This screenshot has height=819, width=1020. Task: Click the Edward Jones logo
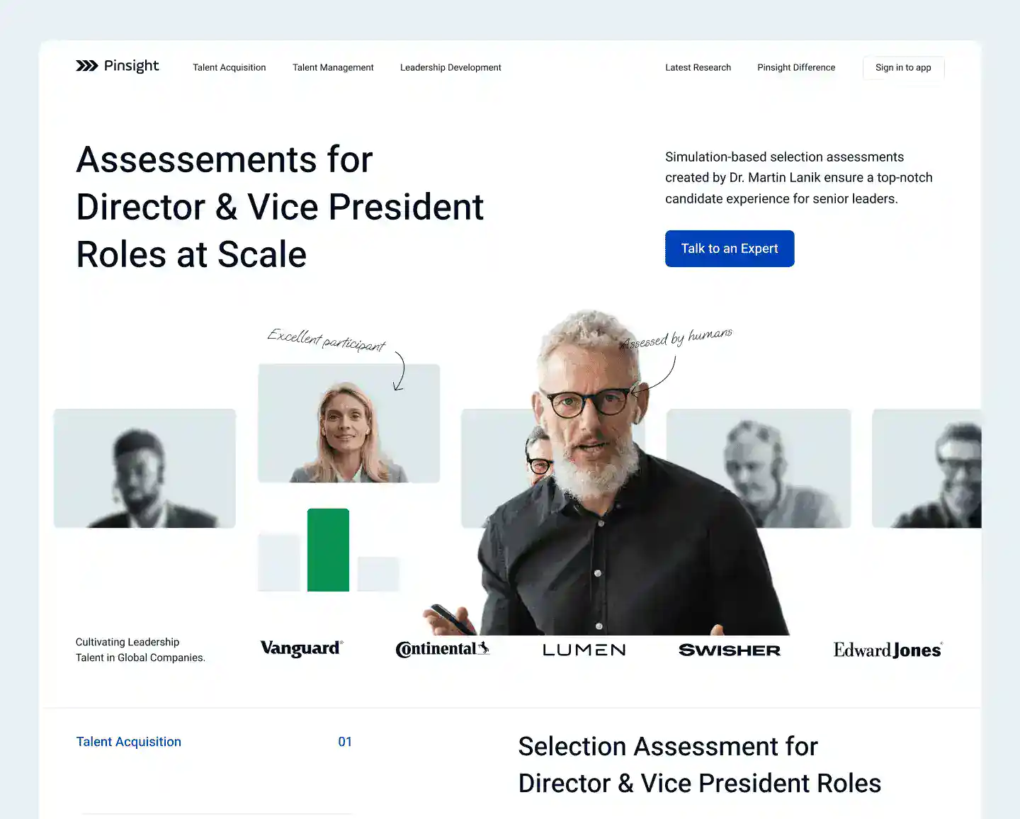coord(888,650)
